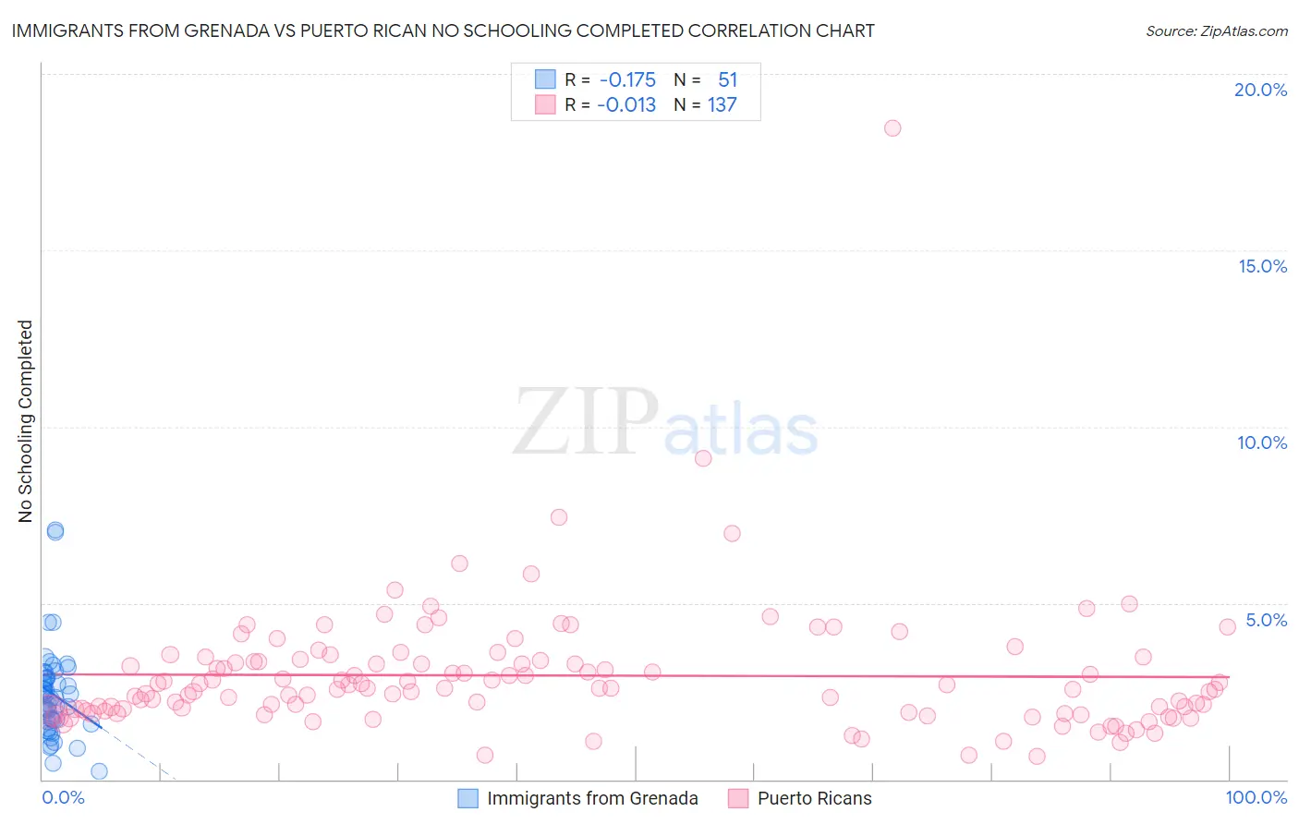The width and height of the screenshot is (1299, 824).
Task: Click the blue Immigrants from Grenada legend swatch
Action: pos(468,798)
